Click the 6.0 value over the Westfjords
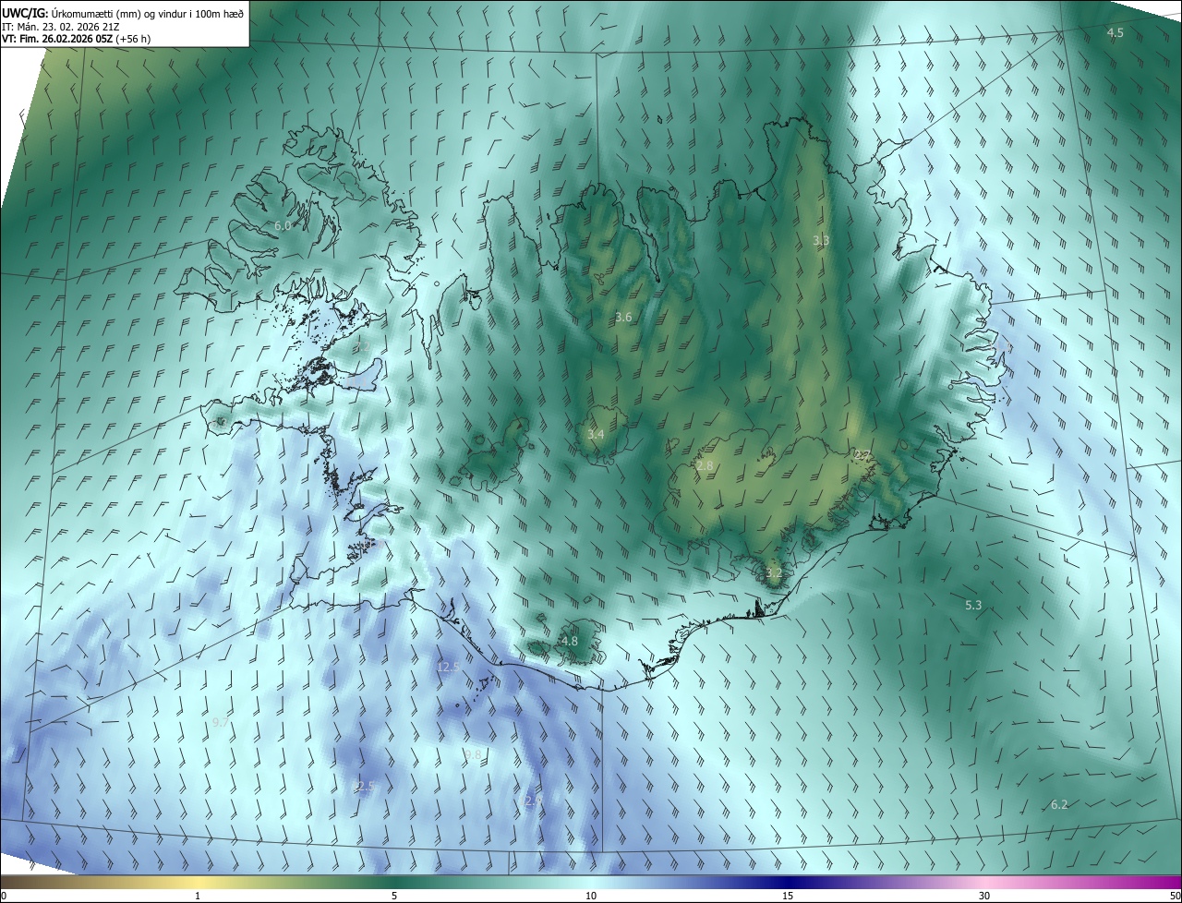This screenshot has width=1182, height=903. 283,225
